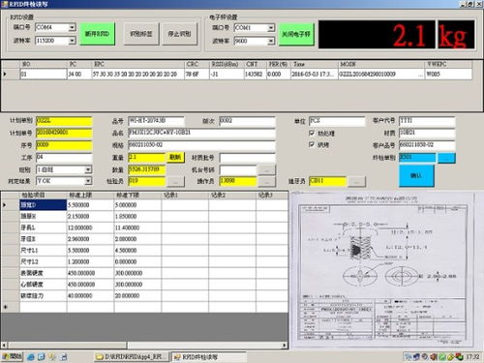This screenshot has width=484, height=363.
Task: Click the yellow 刷新 button beside weight
Action: (x=175, y=158)
